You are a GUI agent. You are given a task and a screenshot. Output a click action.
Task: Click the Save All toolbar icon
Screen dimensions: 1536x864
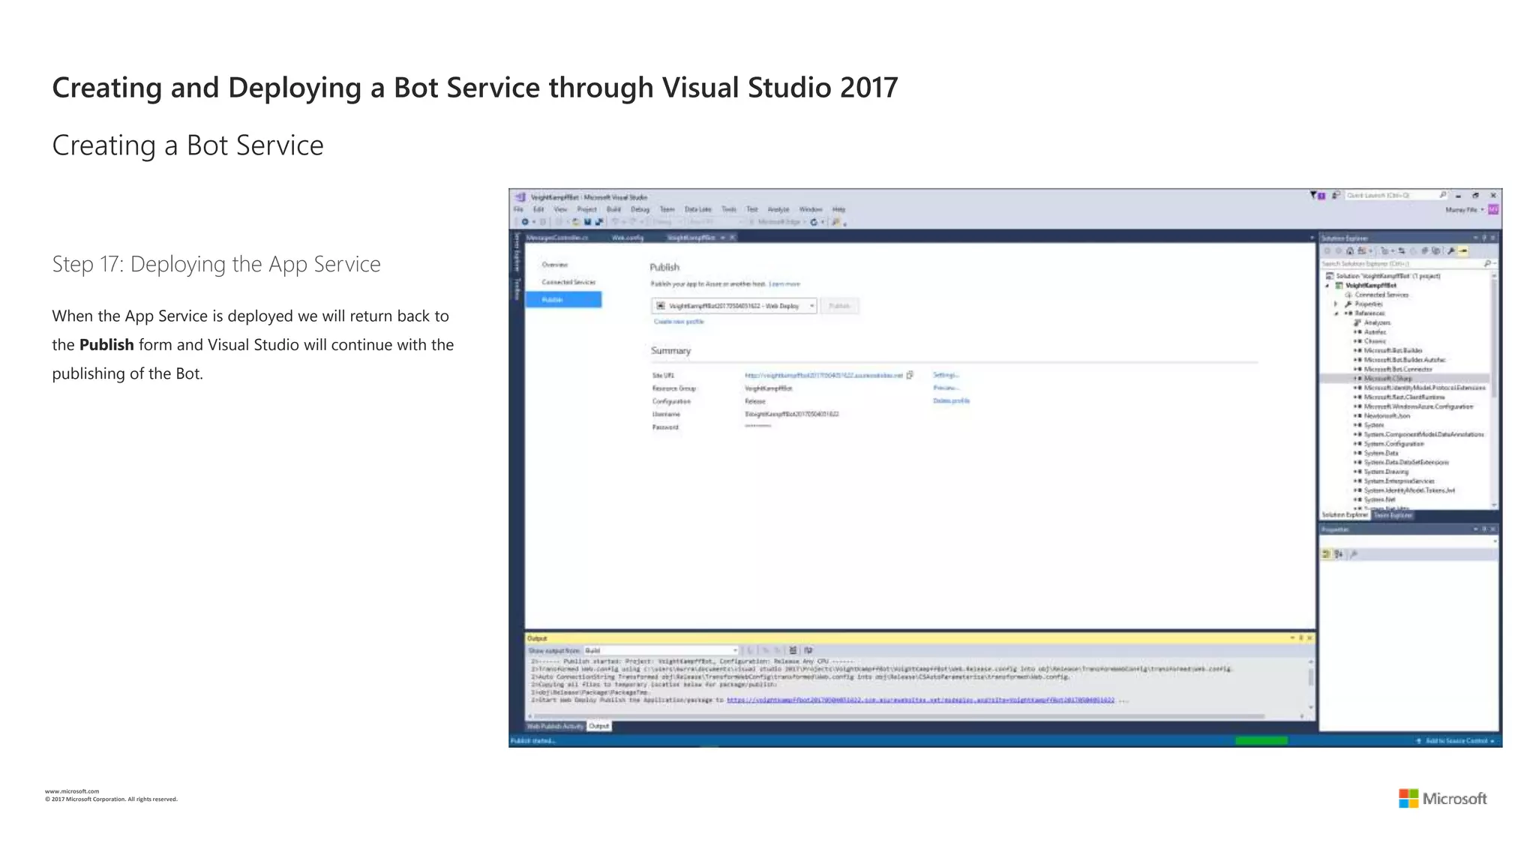tap(598, 222)
